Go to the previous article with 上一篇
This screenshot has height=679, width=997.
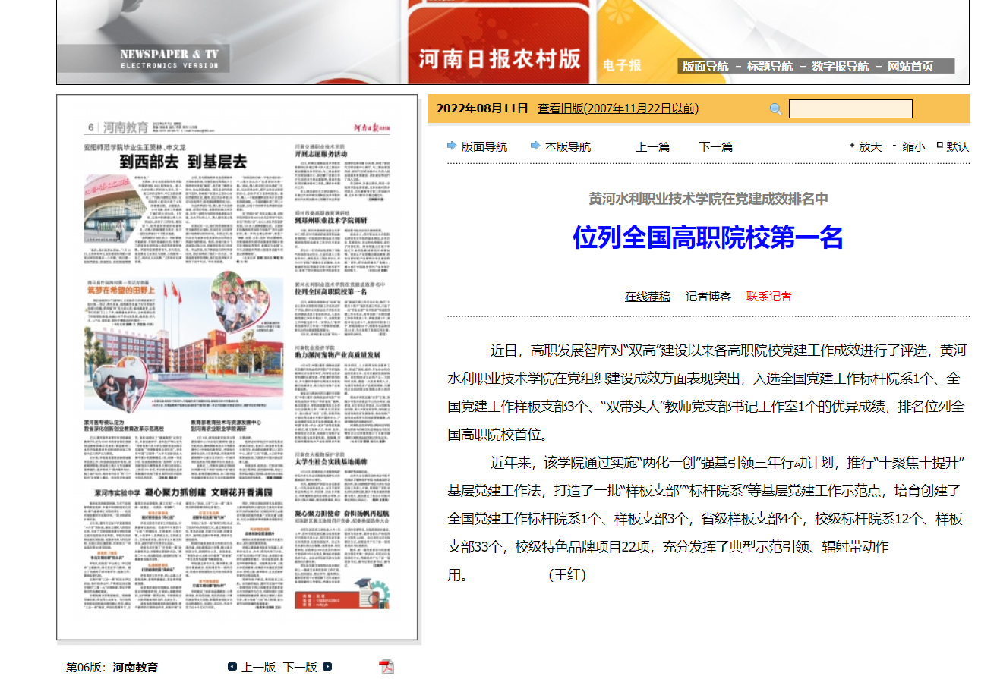tap(652, 146)
